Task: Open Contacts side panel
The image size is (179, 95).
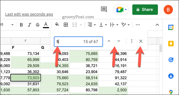Action: click(x=171, y=76)
